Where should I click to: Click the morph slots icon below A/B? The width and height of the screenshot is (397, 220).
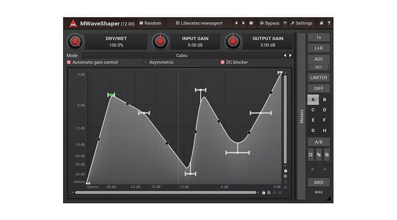(x=311, y=154)
